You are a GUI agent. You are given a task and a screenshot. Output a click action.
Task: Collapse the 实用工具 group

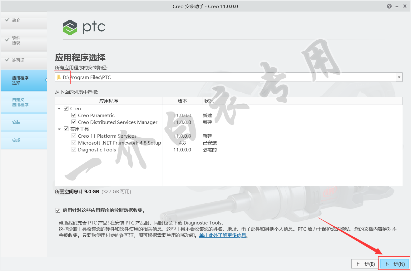tap(59, 129)
